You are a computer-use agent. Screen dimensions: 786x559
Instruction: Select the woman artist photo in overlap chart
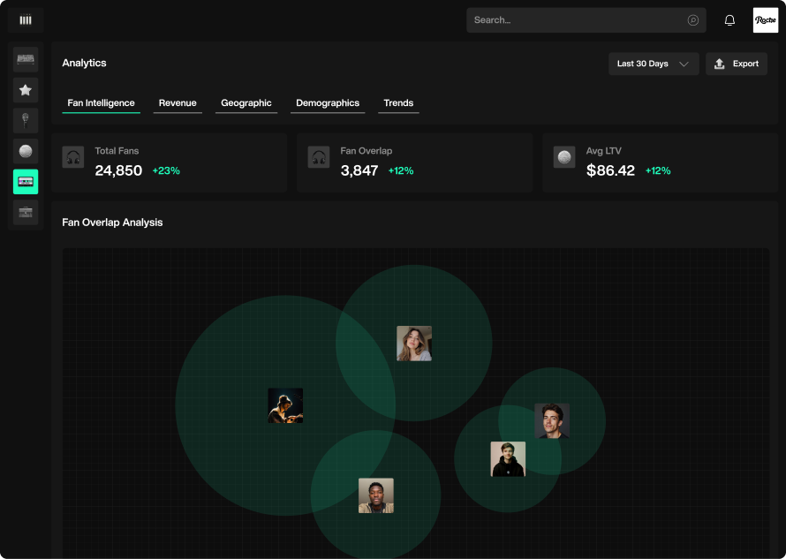click(414, 344)
